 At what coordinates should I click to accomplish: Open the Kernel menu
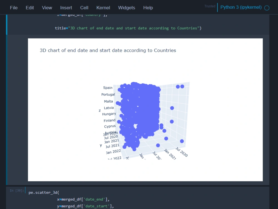point(103,8)
